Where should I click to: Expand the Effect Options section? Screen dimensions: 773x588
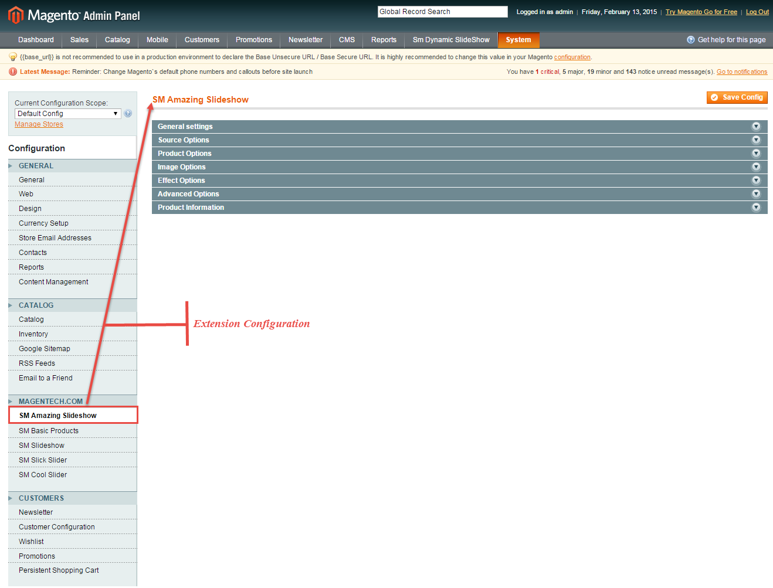coord(181,181)
